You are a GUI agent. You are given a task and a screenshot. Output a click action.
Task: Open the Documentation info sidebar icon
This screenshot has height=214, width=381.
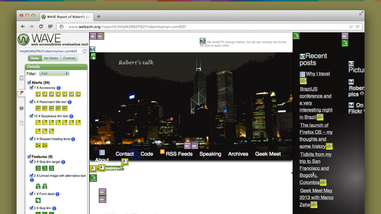click(x=21, y=108)
